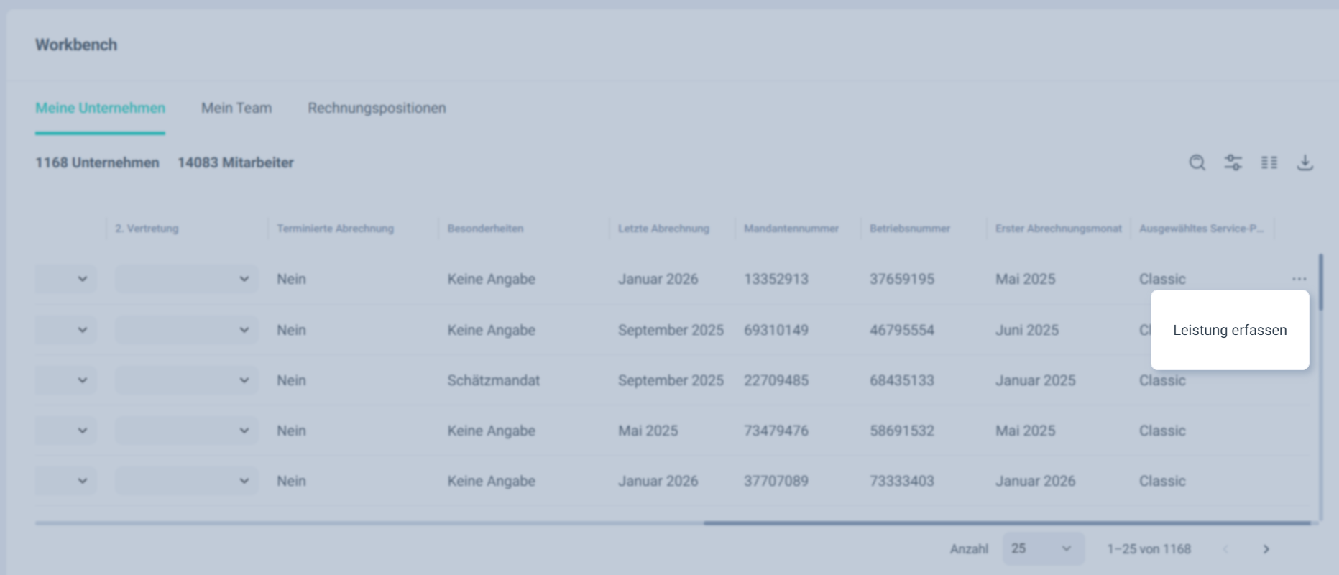Click the Mandantennummer column header
Screen dimensions: 1339x575
point(791,229)
